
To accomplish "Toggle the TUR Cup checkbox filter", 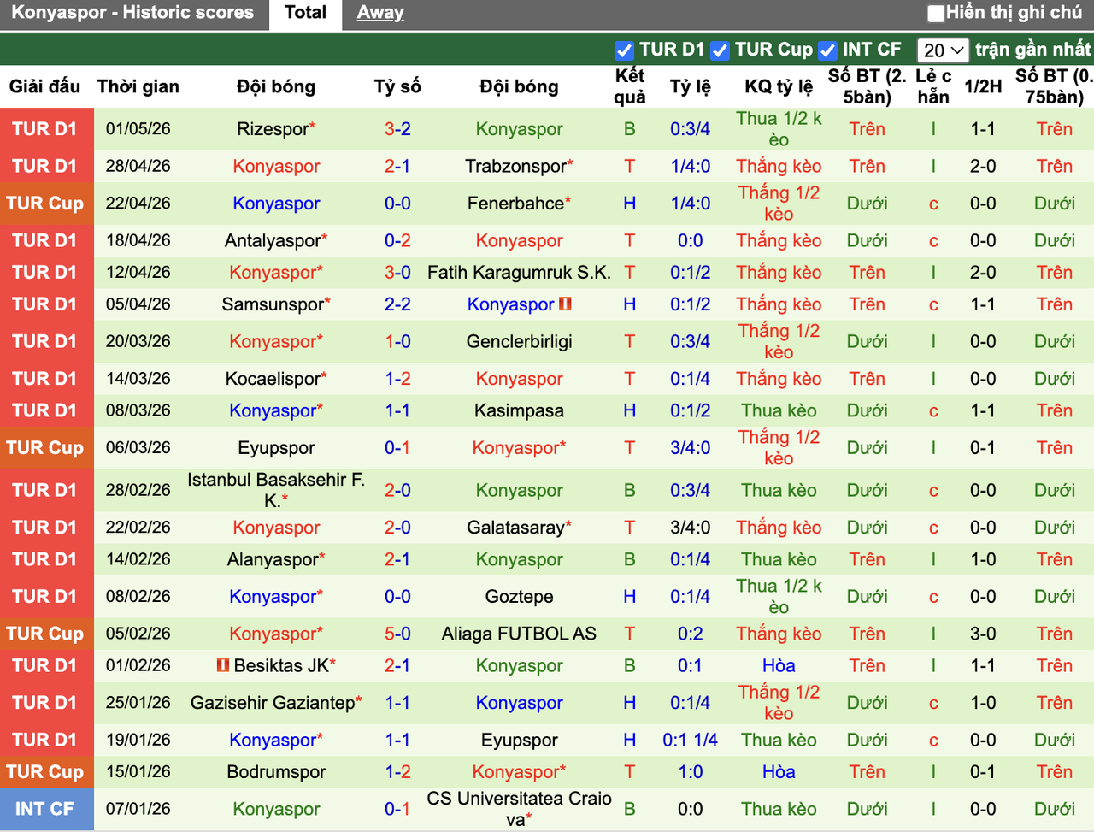I will 721,50.
